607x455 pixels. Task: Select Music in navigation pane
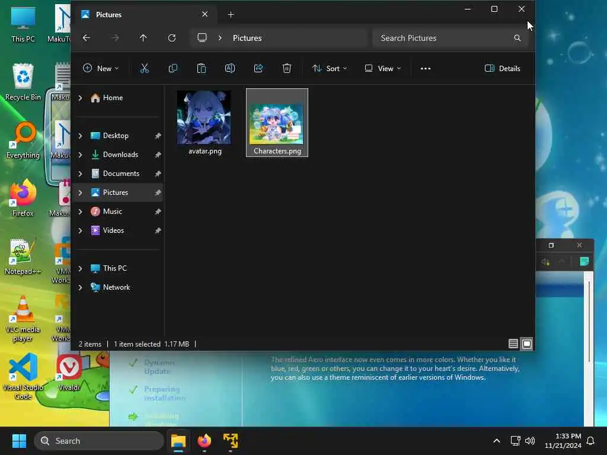(112, 212)
